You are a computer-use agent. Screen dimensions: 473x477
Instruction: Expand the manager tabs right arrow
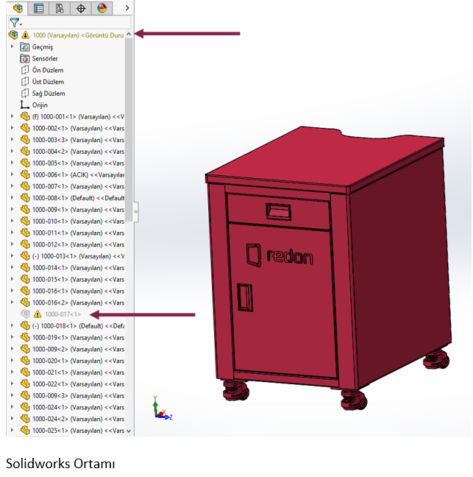(x=127, y=8)
